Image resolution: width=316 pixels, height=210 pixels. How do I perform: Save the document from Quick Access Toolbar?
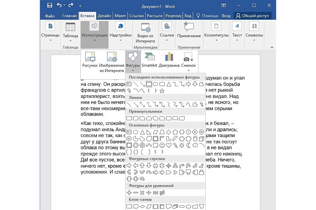[x=50, y=6]
